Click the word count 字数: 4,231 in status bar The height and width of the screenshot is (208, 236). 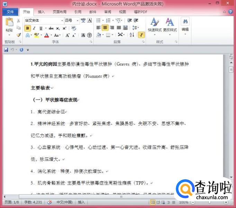point(33,202)
